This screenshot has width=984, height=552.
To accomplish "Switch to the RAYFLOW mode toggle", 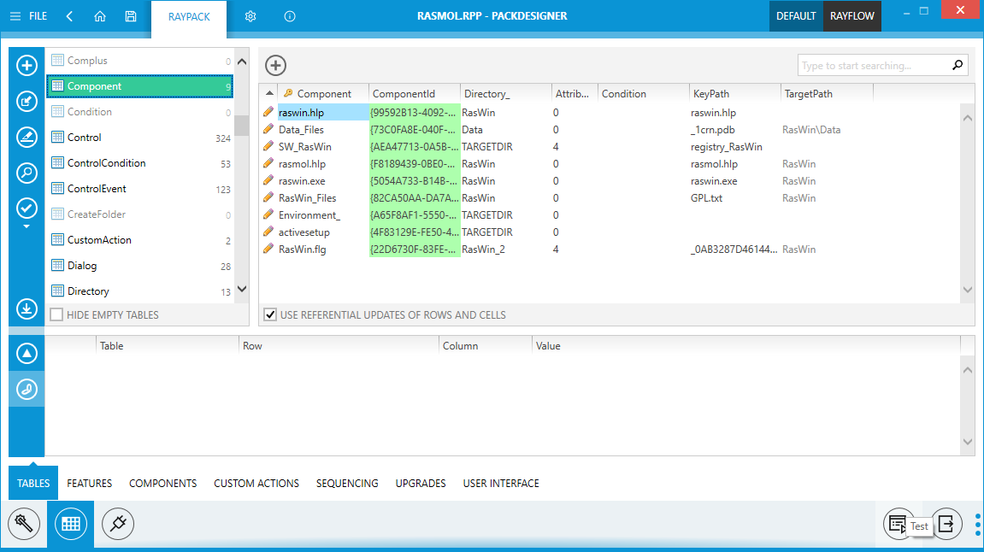I will [x=851, y=16].
